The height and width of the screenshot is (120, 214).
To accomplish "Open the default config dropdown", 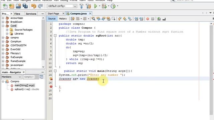I will (x=62, y=6).
